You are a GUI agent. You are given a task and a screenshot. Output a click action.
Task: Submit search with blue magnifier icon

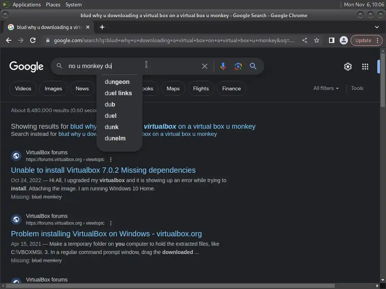253,66
